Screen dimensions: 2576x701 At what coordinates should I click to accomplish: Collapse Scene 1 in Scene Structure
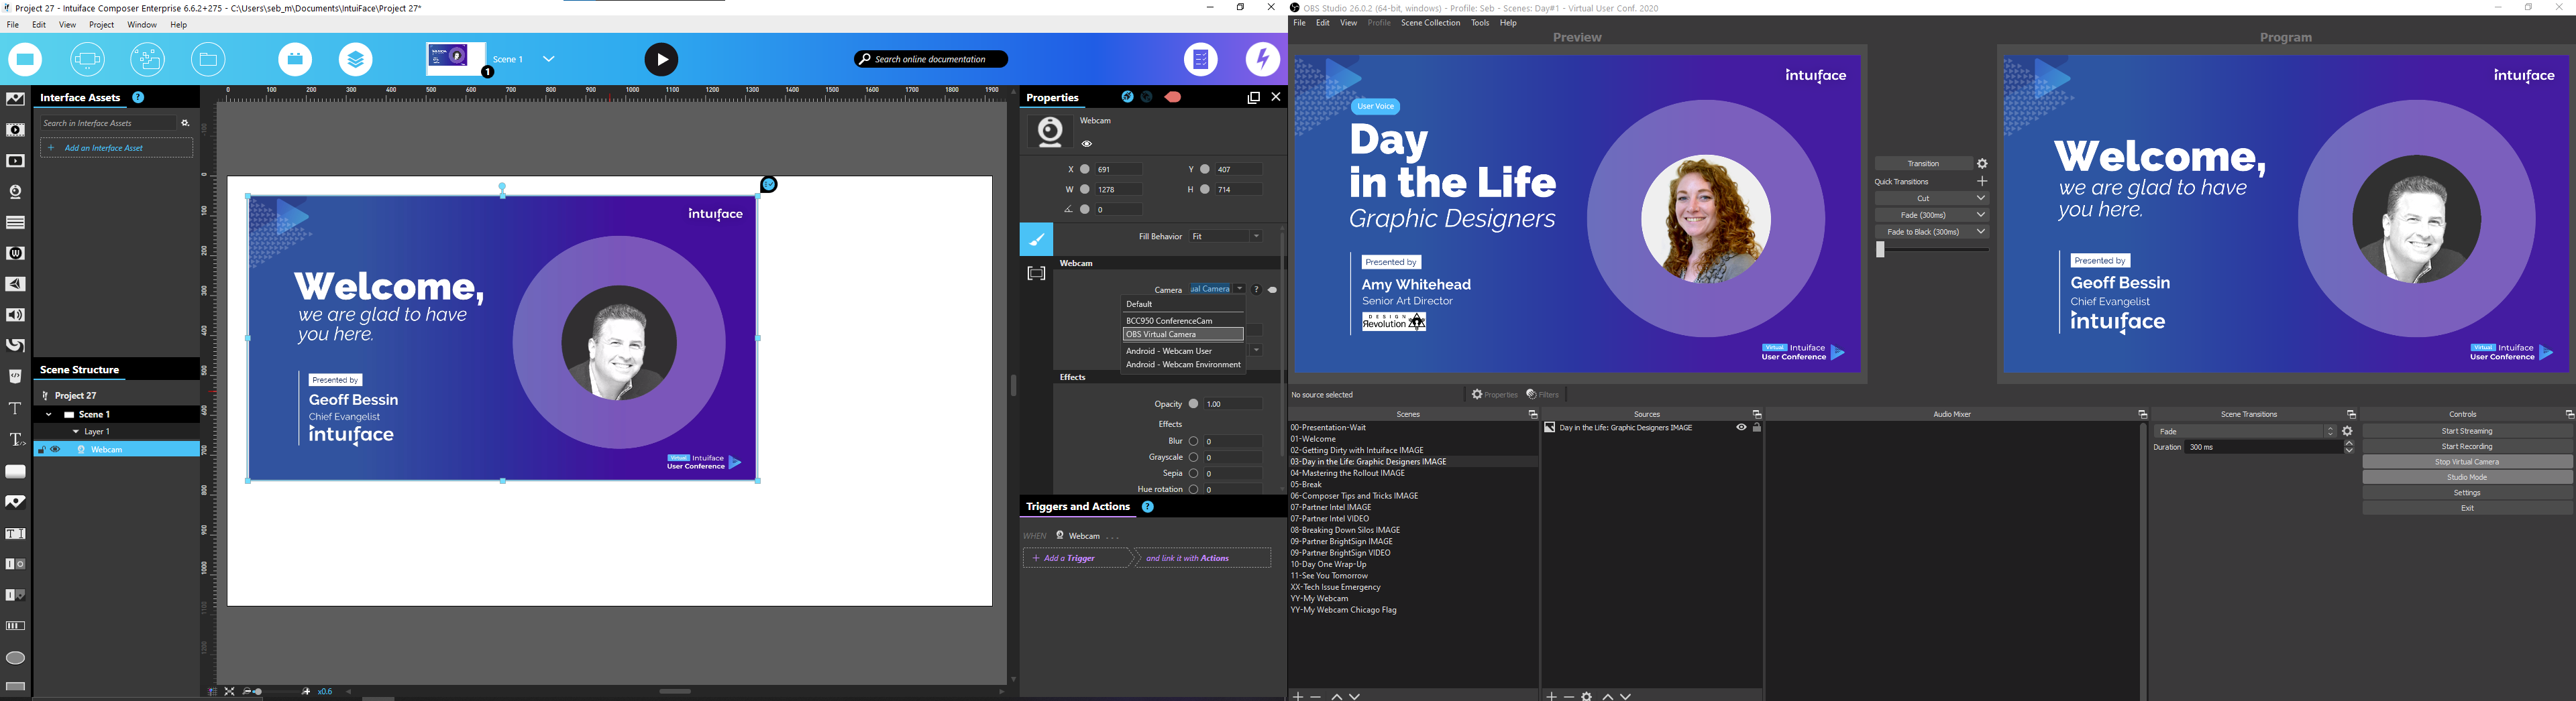click(x=48, y=414)
